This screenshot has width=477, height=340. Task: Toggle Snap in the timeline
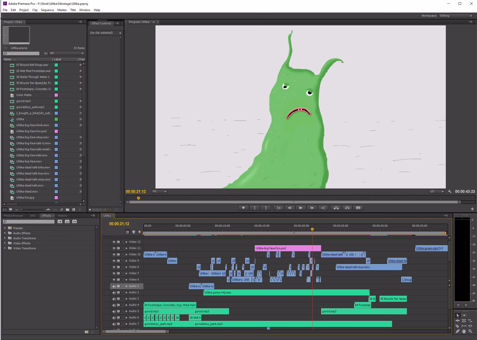tap(128, 232)
